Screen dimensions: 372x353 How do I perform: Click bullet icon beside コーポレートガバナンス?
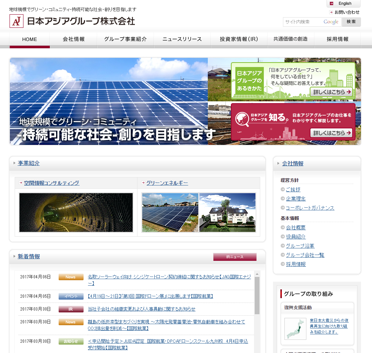(283, 208)
